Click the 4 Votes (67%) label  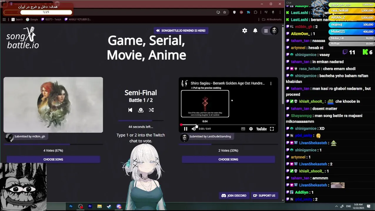(53, 150)
